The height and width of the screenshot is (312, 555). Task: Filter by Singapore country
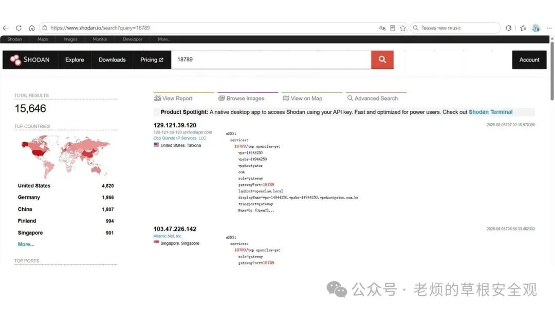point(30,232)
